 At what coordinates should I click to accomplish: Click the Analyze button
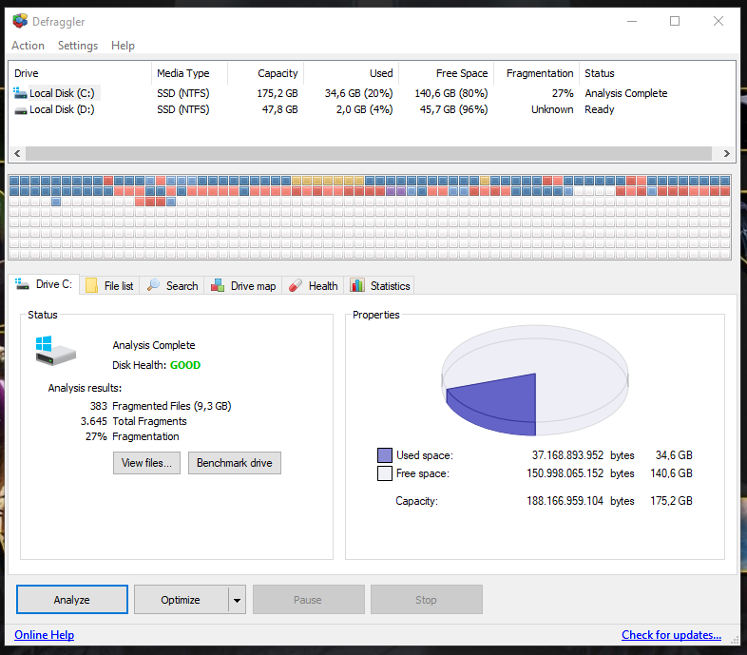coord(72,599)
